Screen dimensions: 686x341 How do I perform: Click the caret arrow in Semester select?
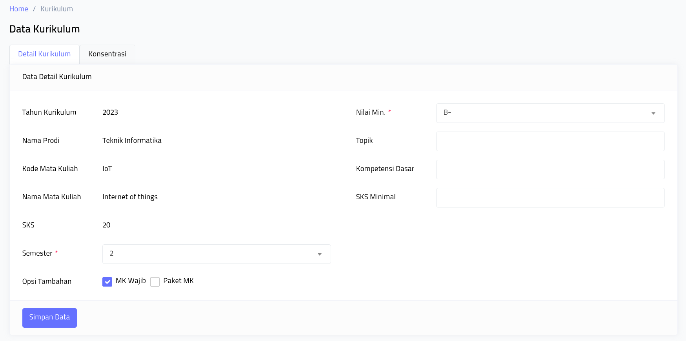[319, 254]
